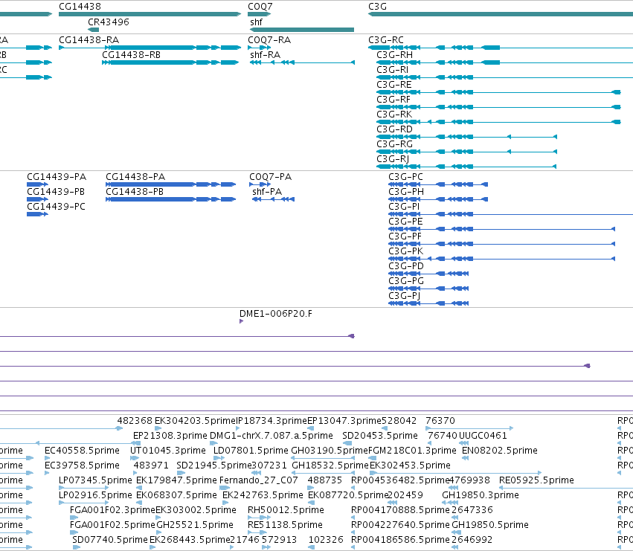Select EST GH19850.3prime
This screenshot has width=633, height=551.
481,495
